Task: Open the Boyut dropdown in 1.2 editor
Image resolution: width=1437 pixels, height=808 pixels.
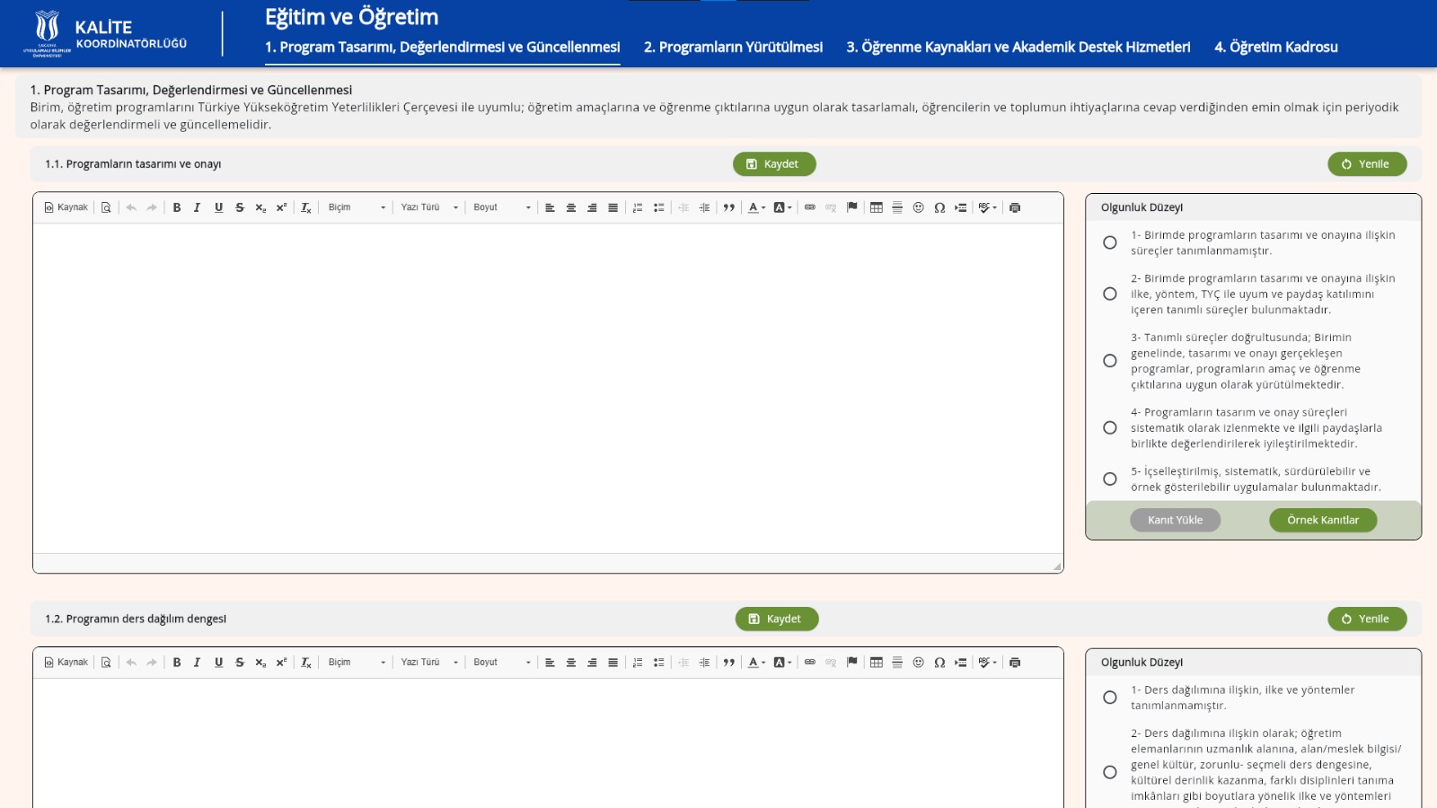Action: pyautogui.click(x=502, y=663)
